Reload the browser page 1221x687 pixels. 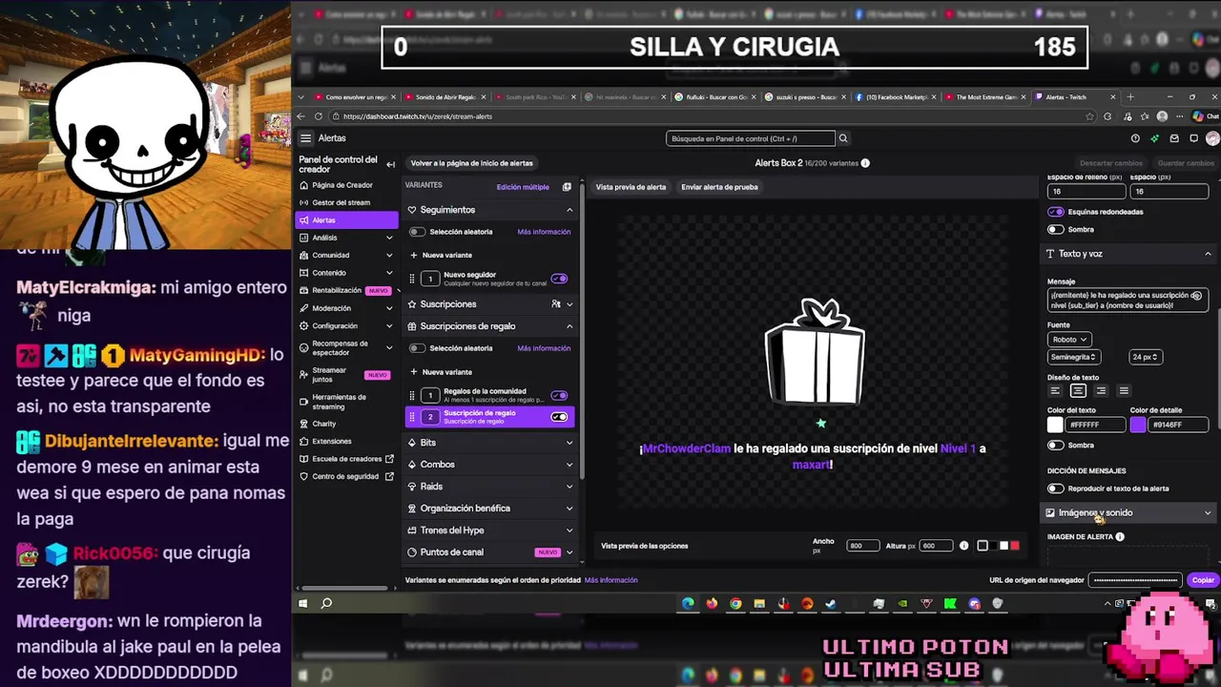coord(319,116)
